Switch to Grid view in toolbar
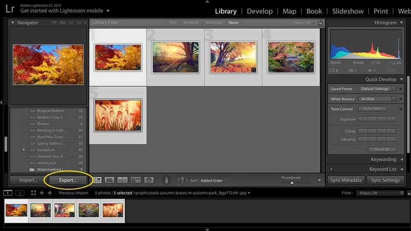Image resolution: width=411 pixels, height=231 pixels. 97,180
